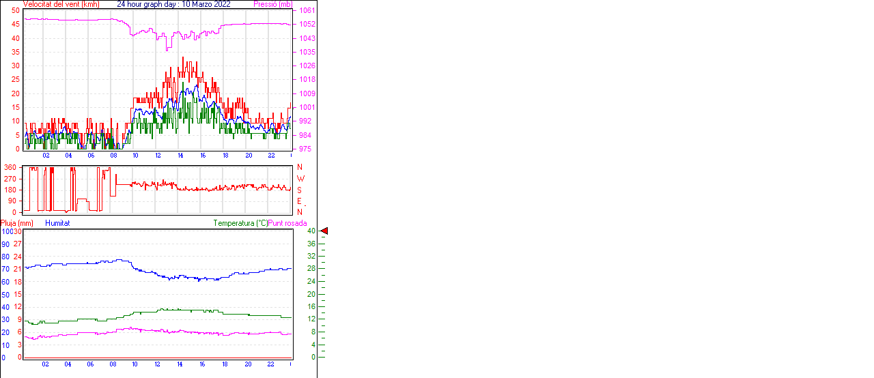This screenshot has width=874, height=378.
Task: Click the 'E' wind direction letter
Action: click(x=299, y=201)
